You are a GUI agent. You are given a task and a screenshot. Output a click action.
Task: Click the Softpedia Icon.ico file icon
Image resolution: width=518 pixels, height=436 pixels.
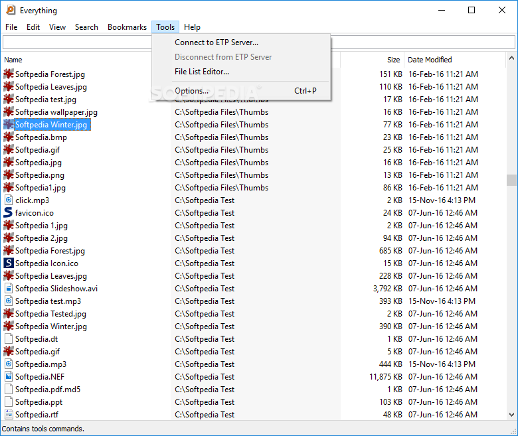[9, 263]
